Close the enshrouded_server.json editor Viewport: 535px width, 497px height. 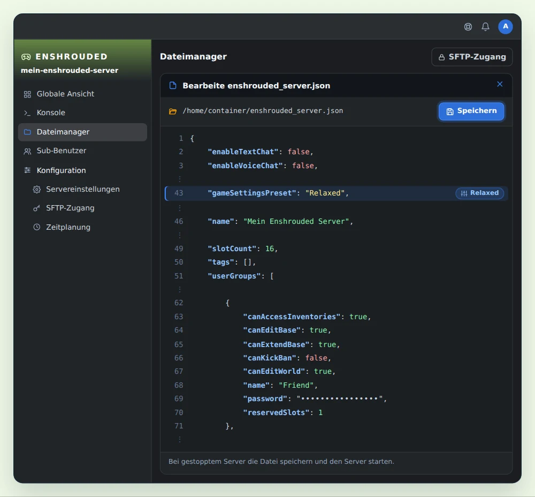[500, 84]
